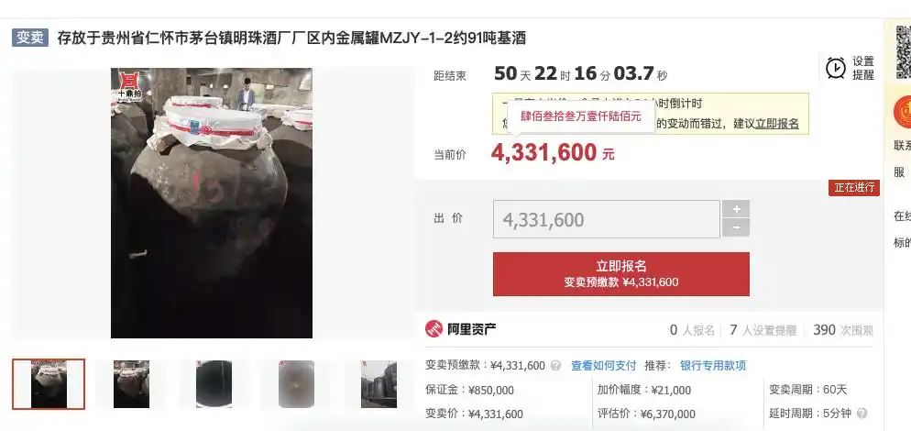Open 查看如何支付 link
The width and height of the screenshot is (911, 431).
604,366
